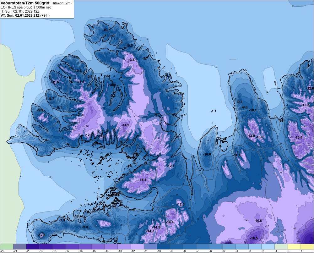Screen dimensions: 314x253
Task: Click the initial time "IT: Sun. 02. 01. 2022 12Z"
Action: coord(20,11)
